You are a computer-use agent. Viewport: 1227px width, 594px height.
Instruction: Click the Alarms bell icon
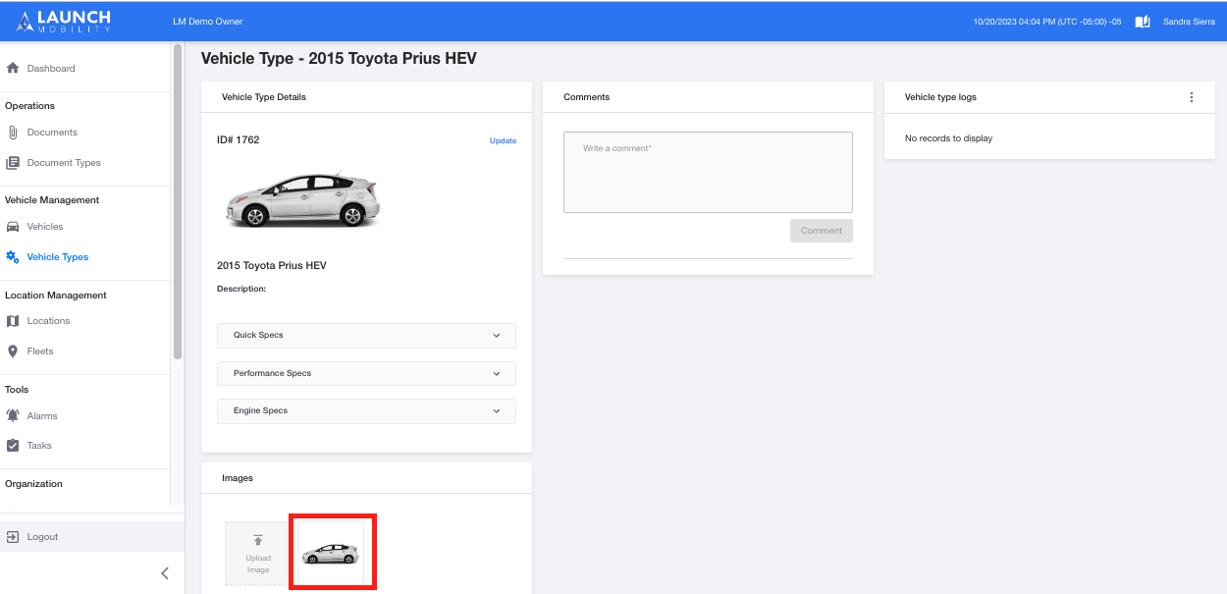13,416
